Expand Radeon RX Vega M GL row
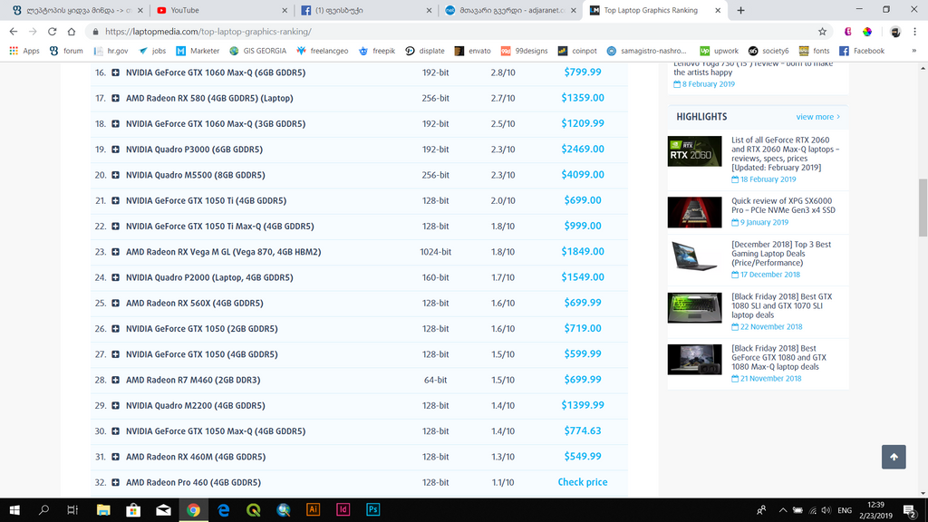 click(115, 252)
